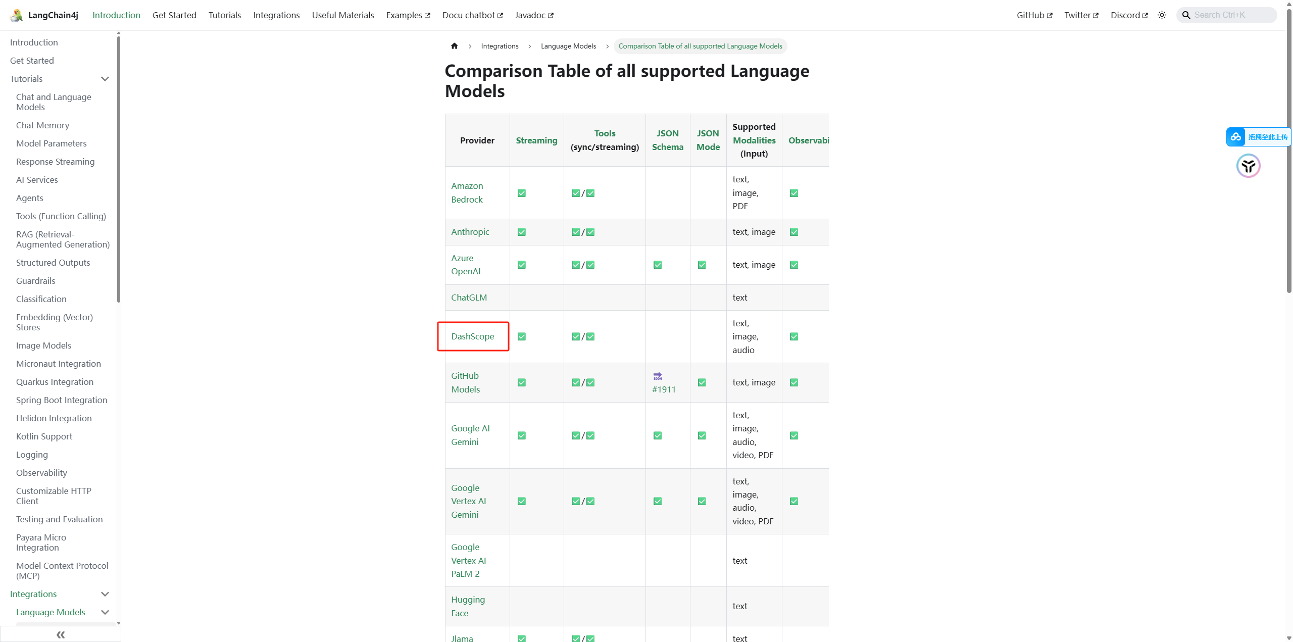
Task: Collapse the sidebar with double-chevron button
Action: (x=61, y=634)
